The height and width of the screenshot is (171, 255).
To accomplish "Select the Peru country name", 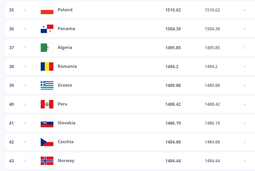I will [62, 104].
